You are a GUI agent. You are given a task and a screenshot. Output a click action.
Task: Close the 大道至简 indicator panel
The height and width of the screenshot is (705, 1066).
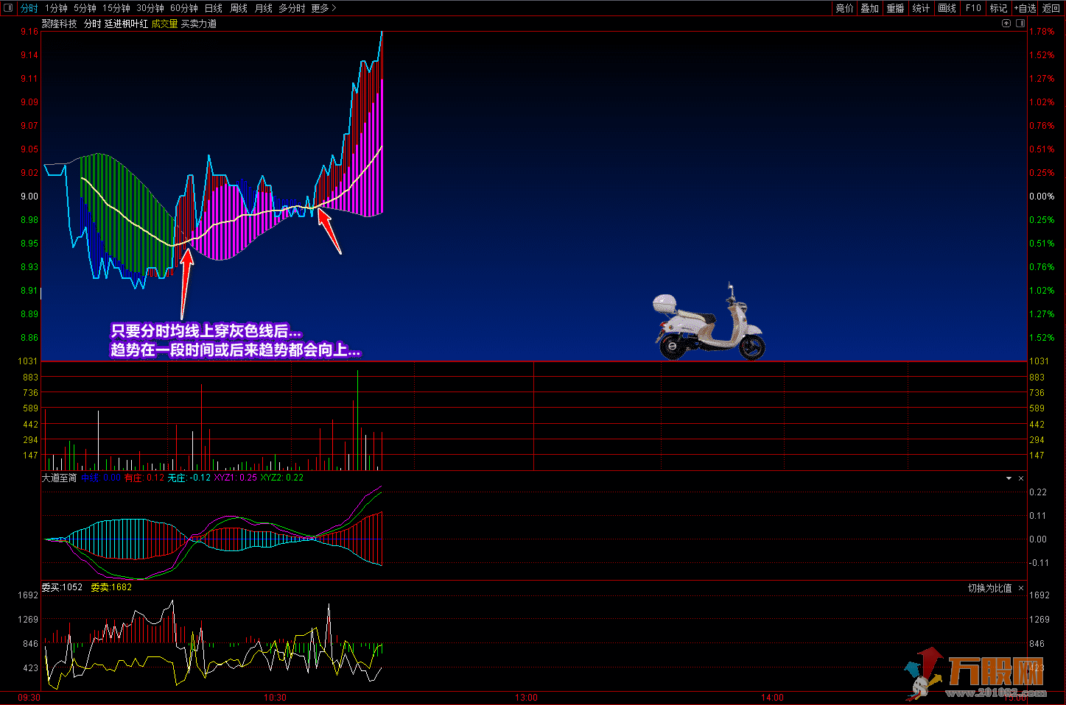point(1021,478)
